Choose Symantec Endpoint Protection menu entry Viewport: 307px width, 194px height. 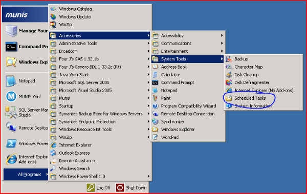100,122
